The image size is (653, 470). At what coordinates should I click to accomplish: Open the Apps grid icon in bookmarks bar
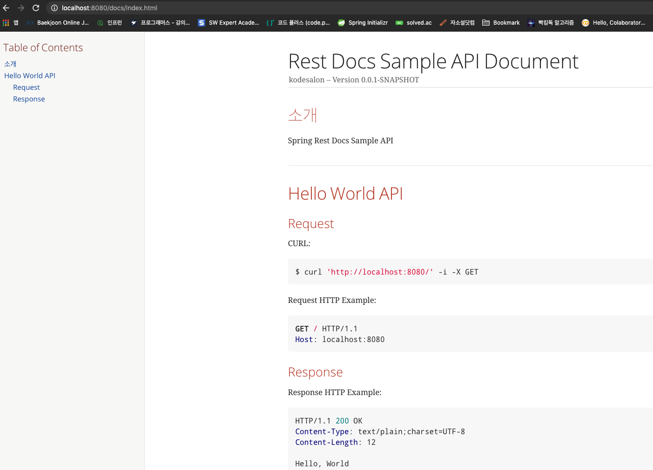coord(6,23)
